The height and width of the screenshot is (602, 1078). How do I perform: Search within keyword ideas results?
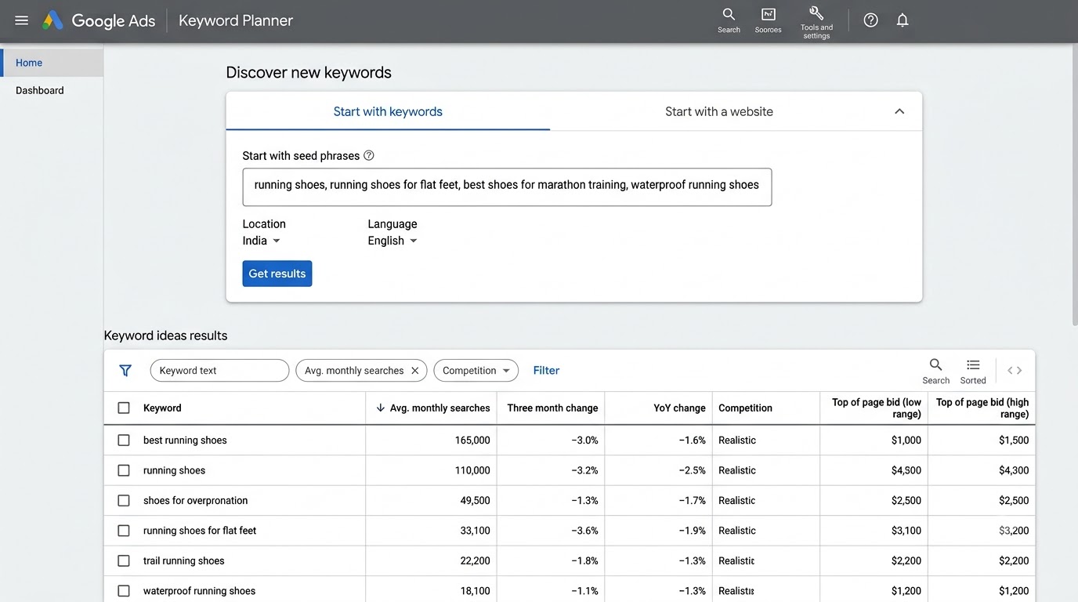(x=935, y=371)
